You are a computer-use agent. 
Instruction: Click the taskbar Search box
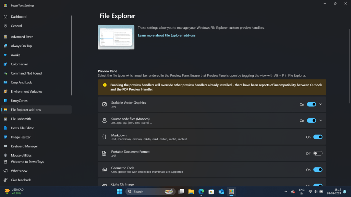point(151,192)
